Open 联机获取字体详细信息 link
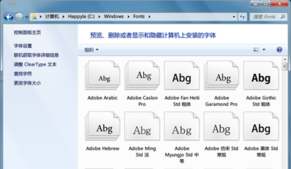Image resolution: width=291 pixels, height=169 pixels. [x=36, y=55]
